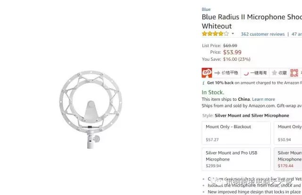Expand the star rating dropdown arrow

233,33
